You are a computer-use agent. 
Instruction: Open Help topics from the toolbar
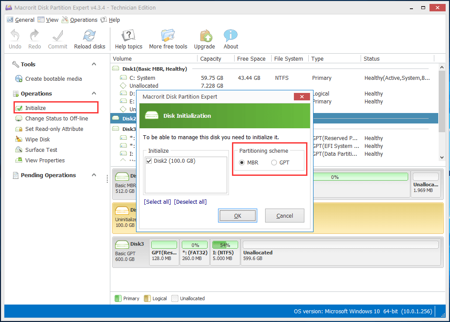click(x=129, y=39)
